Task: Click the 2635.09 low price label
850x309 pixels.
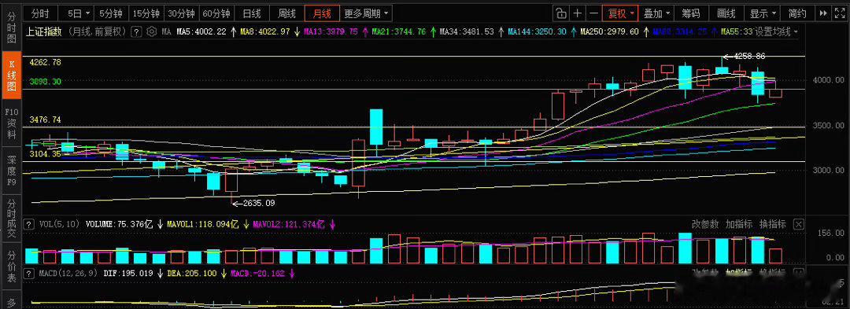Action: pos(259,204)
